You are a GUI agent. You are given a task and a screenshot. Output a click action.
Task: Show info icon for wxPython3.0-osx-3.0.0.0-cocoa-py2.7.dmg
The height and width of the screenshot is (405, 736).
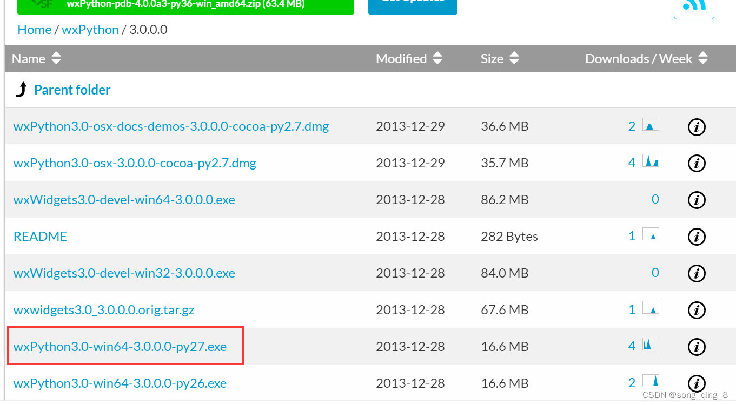[x=697, y=163]
